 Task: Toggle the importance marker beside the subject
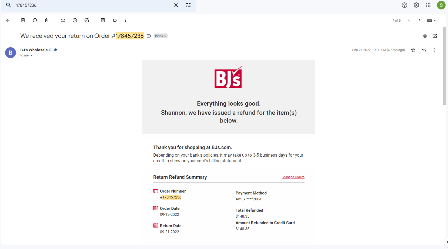click(149, 36)
